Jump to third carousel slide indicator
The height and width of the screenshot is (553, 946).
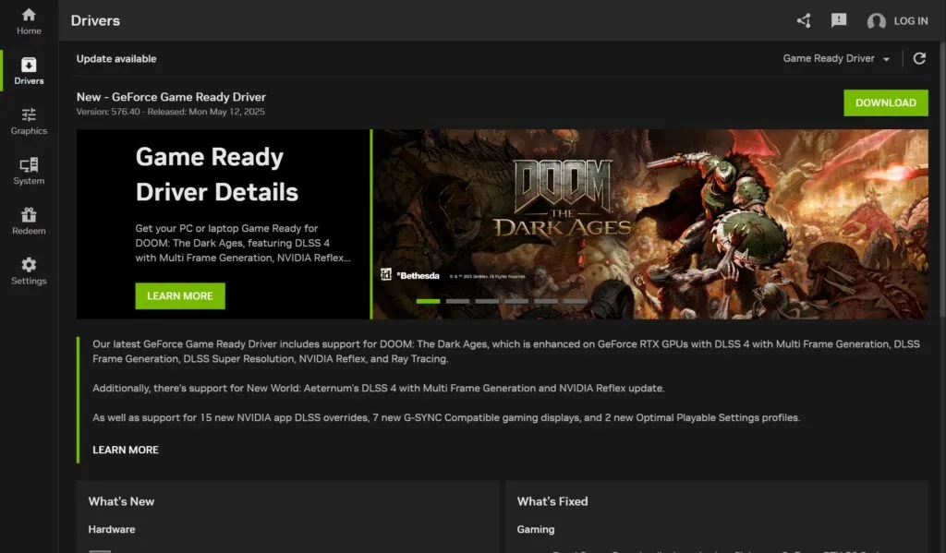pyautogui.click(x=487, y=301)
